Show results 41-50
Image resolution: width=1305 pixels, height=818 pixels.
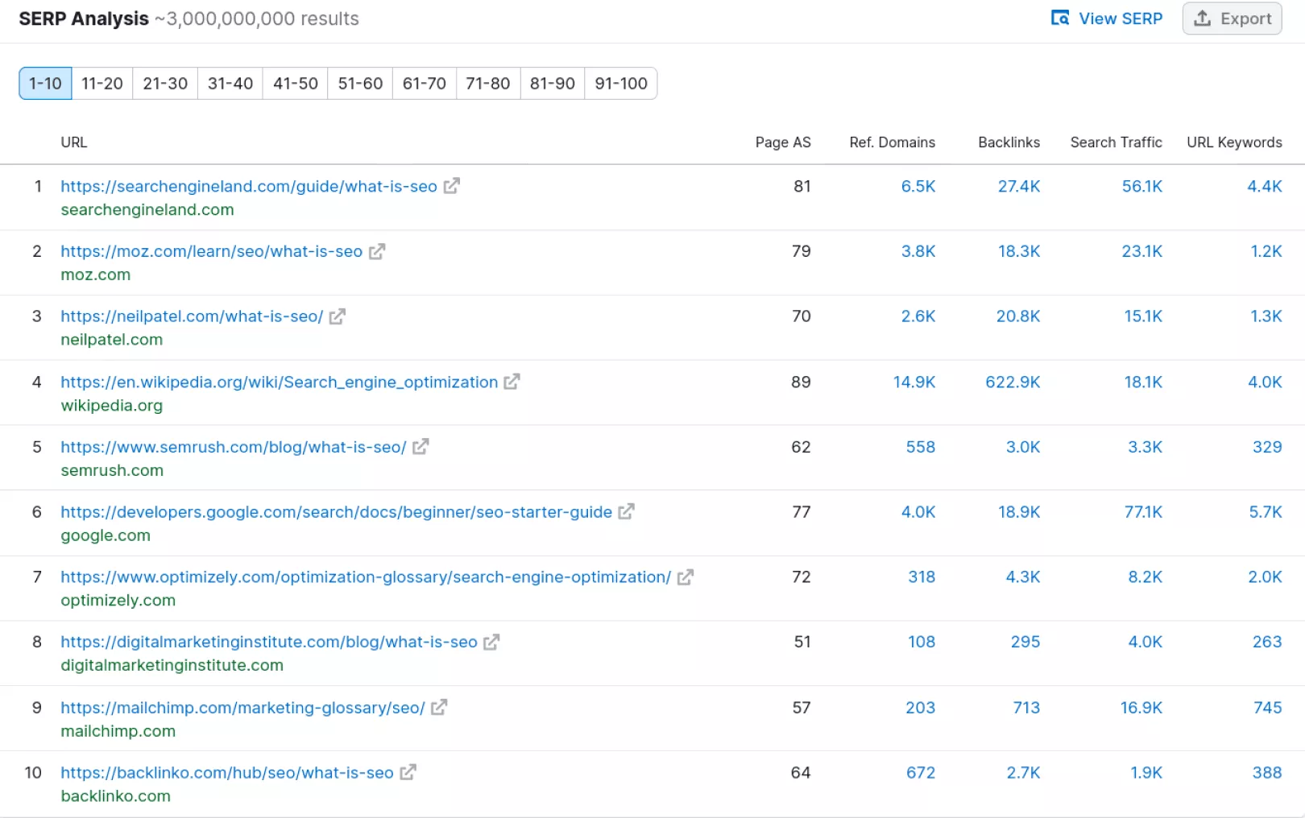pos(296,84)
